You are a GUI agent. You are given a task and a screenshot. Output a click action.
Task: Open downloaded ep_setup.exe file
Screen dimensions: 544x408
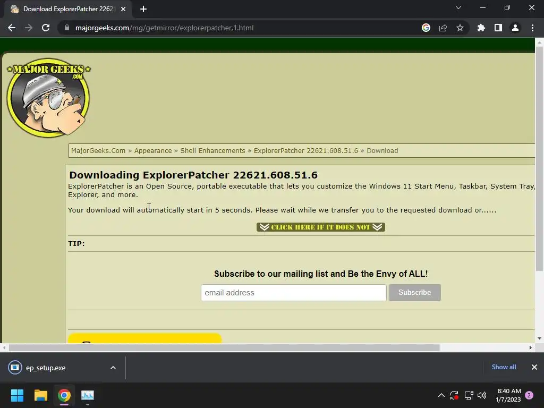coord(46,368)
